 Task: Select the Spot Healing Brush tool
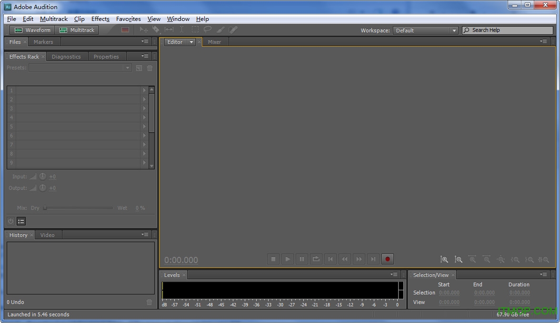tap(233, 30)
